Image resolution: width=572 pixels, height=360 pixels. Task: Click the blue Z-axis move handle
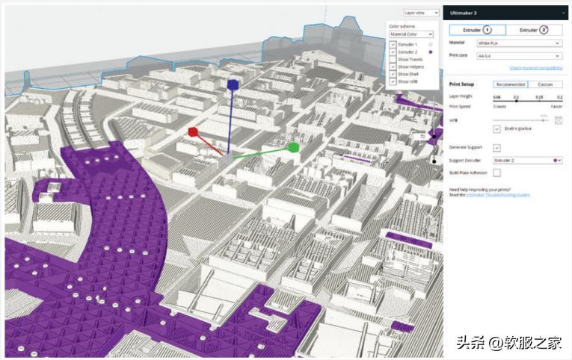point(233,84)
